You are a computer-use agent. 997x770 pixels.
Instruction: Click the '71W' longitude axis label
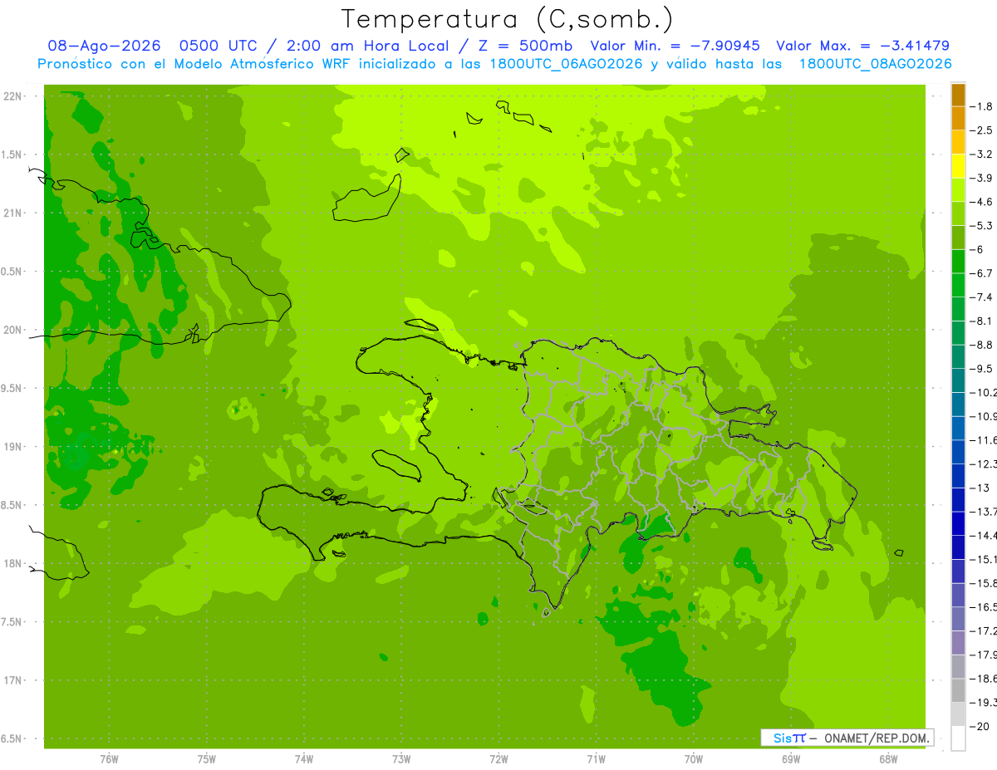point(596,759)
